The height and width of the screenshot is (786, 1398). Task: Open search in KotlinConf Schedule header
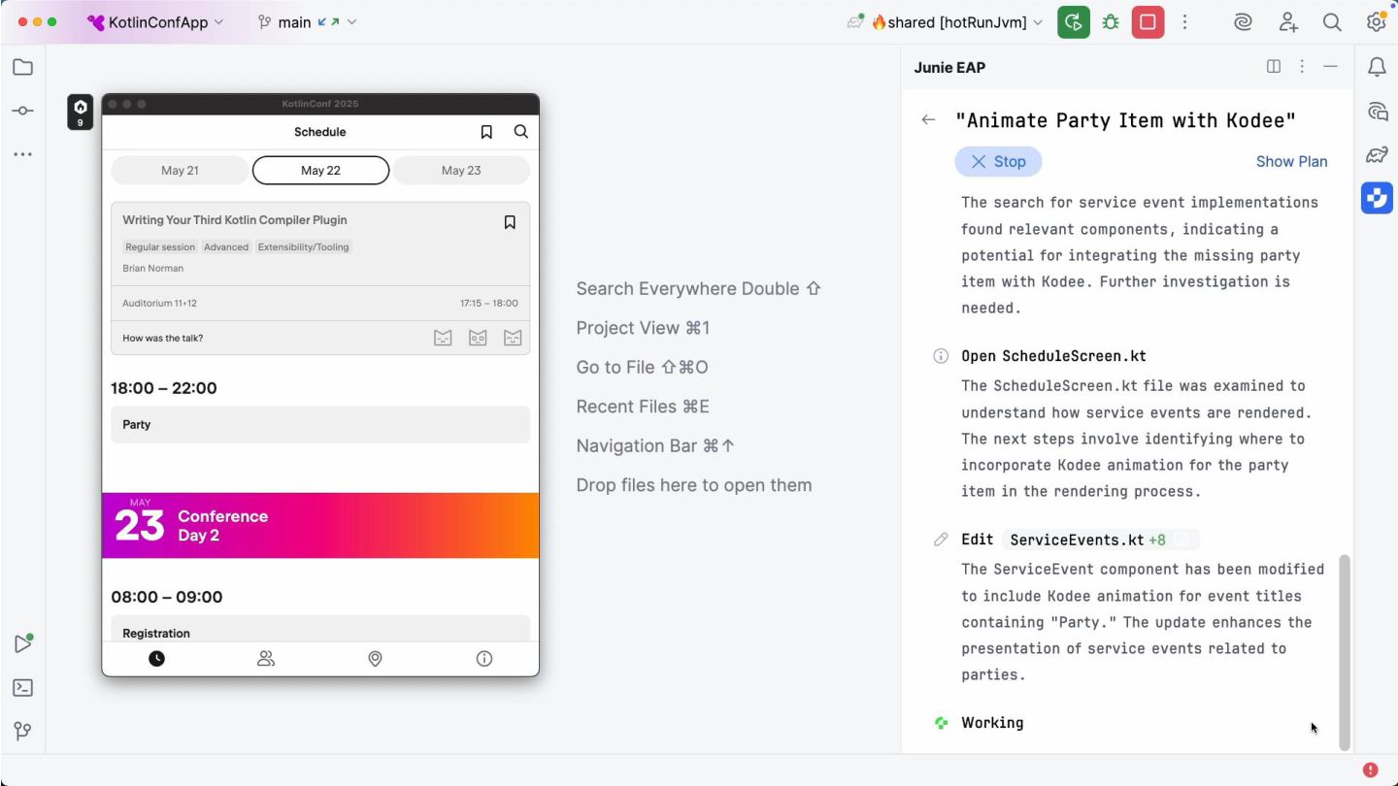pyautogui.click(x=521, y=132)
